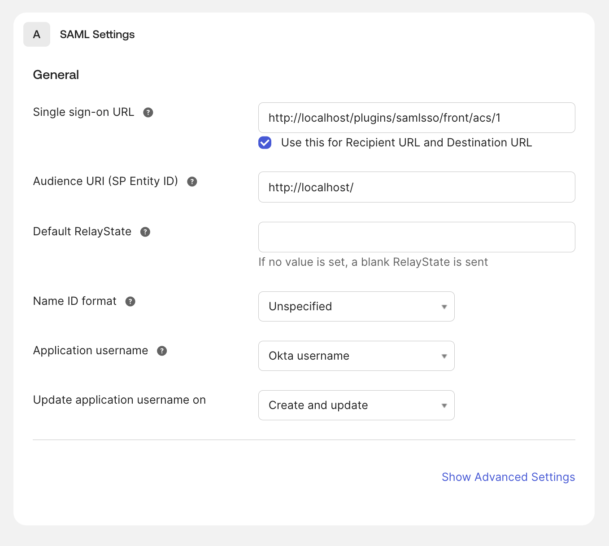Image resolution: width=609 pixels, height=546 pixels.
Task: Expand the Application username dropdown showing Okta username
Action: click(356, 356)
